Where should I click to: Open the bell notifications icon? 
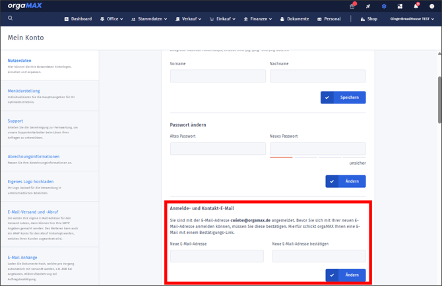[x=416, y=6]
